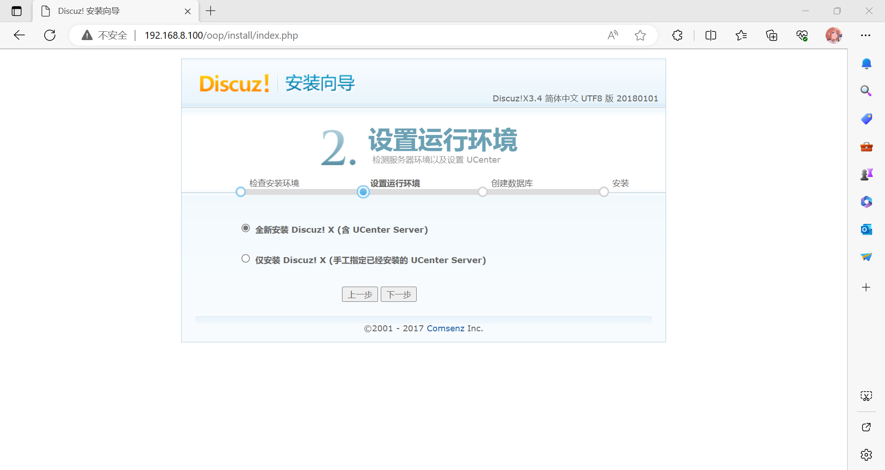Open the Collections panel
The width and height of the screenshot is (885, 470).
click(772, 35)
